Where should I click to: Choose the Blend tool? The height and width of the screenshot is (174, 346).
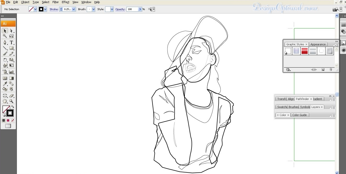pos(11,83)
